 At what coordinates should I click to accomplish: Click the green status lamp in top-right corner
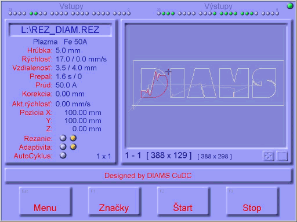(x=290, y=6)
